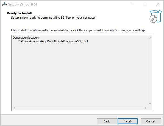The width and height of the screenshot is (164, 126).
Task: Click the left arrow of horizontal scrollbar
Action: (14, 108)
